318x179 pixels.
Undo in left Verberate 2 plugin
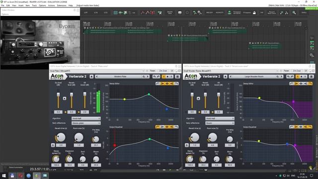[154, 77]
